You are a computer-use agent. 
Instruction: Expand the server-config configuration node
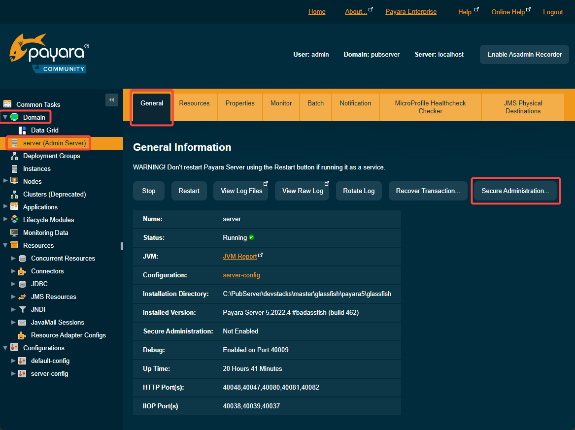click(13, 373)
